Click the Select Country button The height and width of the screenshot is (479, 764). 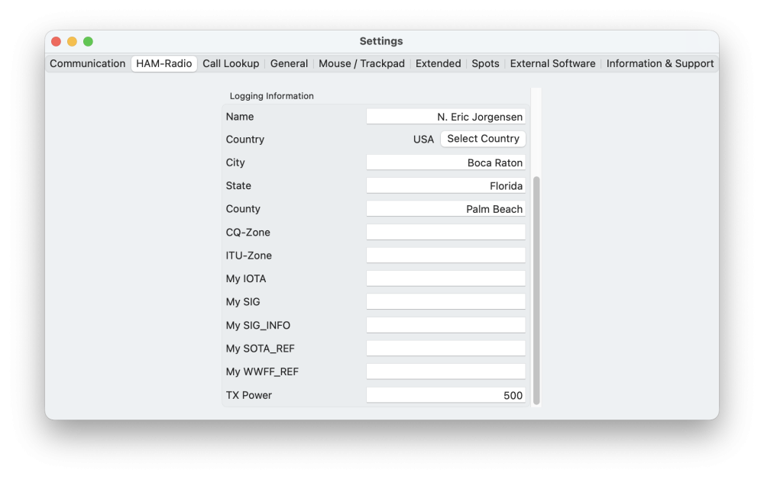pyautogui.click(x=483, y=139)
